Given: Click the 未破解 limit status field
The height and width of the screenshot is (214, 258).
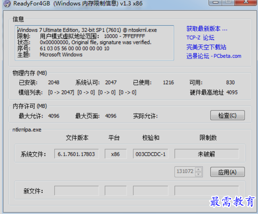Looking at the screenshot, I should [x=206, y=154].
